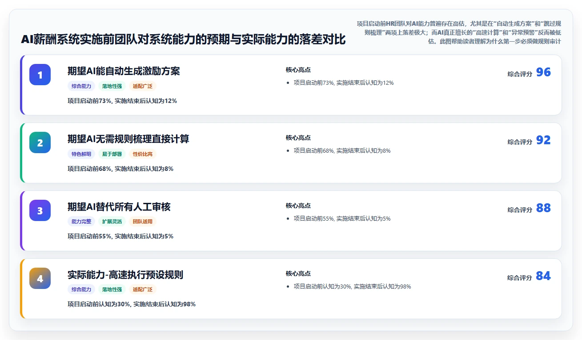Click the score value 96
Screen dimensions: 582x340
[x=543, y=72]
